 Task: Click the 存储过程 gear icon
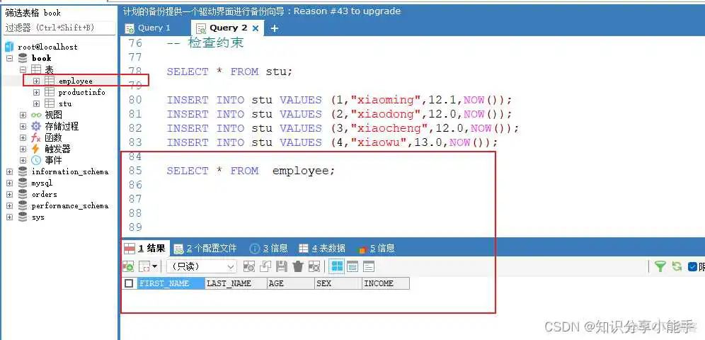(36, 126)
